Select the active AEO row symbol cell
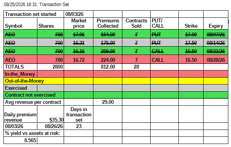Image resolution: width=231 pixels, height=147 pixels. [21, 60]
